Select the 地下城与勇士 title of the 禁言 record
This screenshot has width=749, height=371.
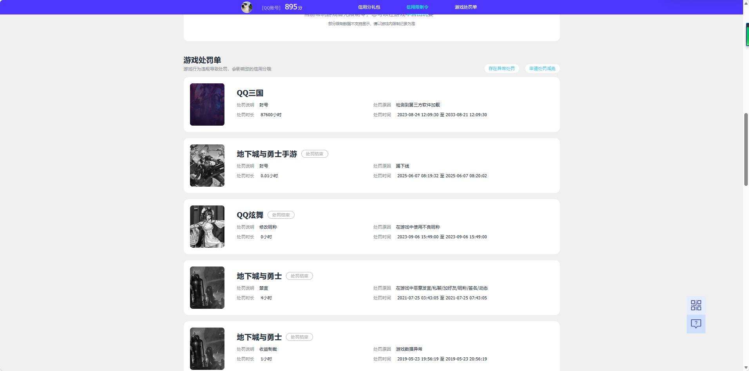point(259,276)
